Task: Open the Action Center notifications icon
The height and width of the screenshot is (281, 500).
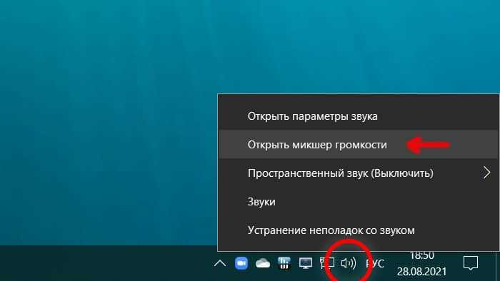Action: pos(471,263)
